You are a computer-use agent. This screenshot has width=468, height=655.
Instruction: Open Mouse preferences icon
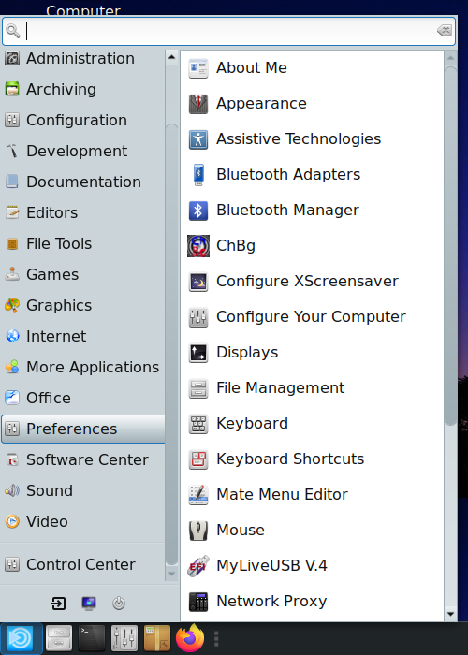(x=198, y=531)
